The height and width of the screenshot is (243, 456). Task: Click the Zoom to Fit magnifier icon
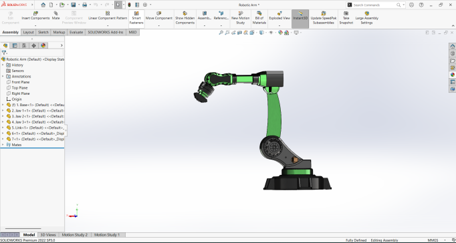[x=221, y=33]
